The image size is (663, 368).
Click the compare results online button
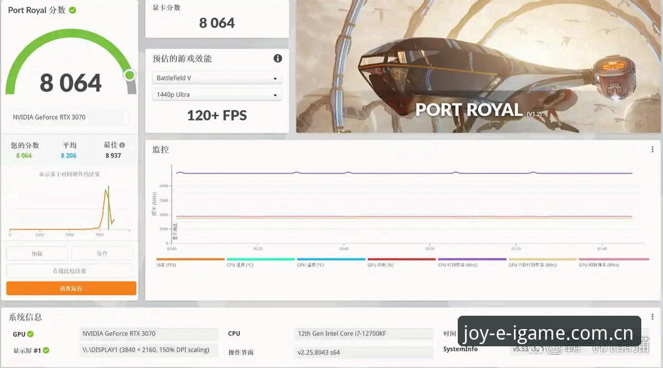pyautogui.click(x=70, y=271)
